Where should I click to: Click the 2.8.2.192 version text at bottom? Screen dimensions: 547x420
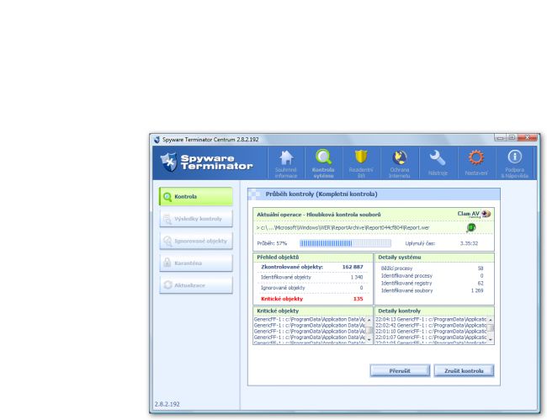(x=167, y=404)
